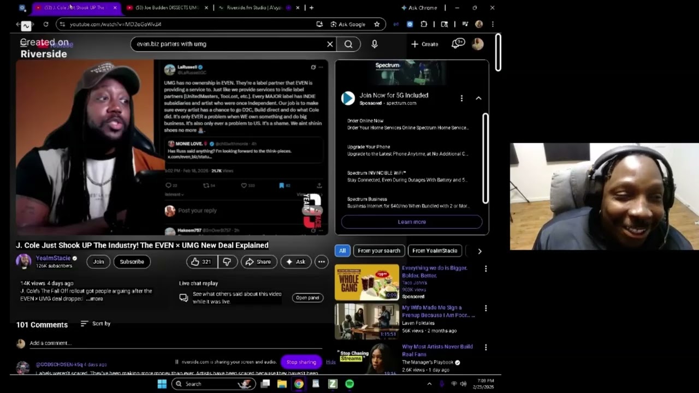Activate voice search microphone icon
This screenshot has width=699, height=393.
375,44
